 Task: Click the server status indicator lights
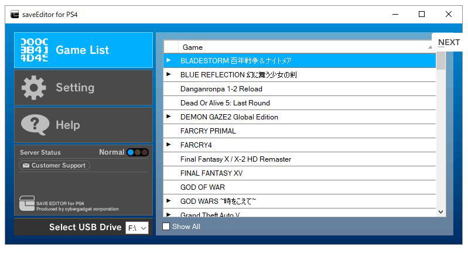138,152
